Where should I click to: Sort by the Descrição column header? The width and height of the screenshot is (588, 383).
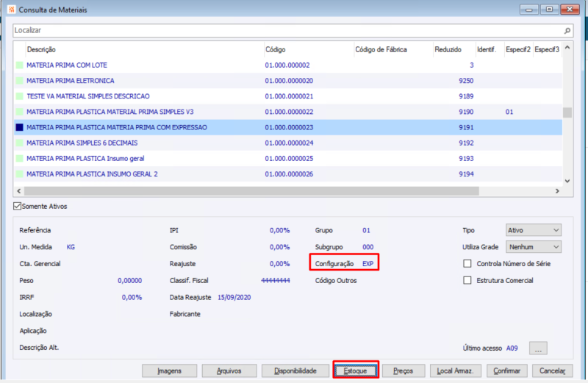(x=144, y=49)
